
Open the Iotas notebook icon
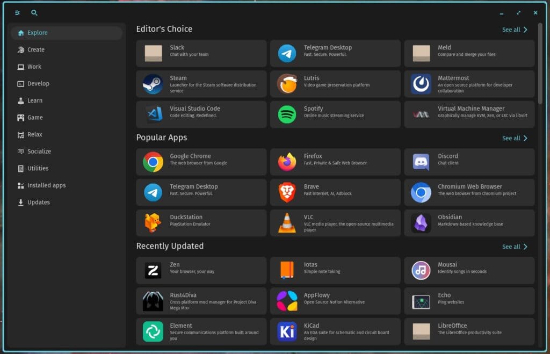coord(287,271)
